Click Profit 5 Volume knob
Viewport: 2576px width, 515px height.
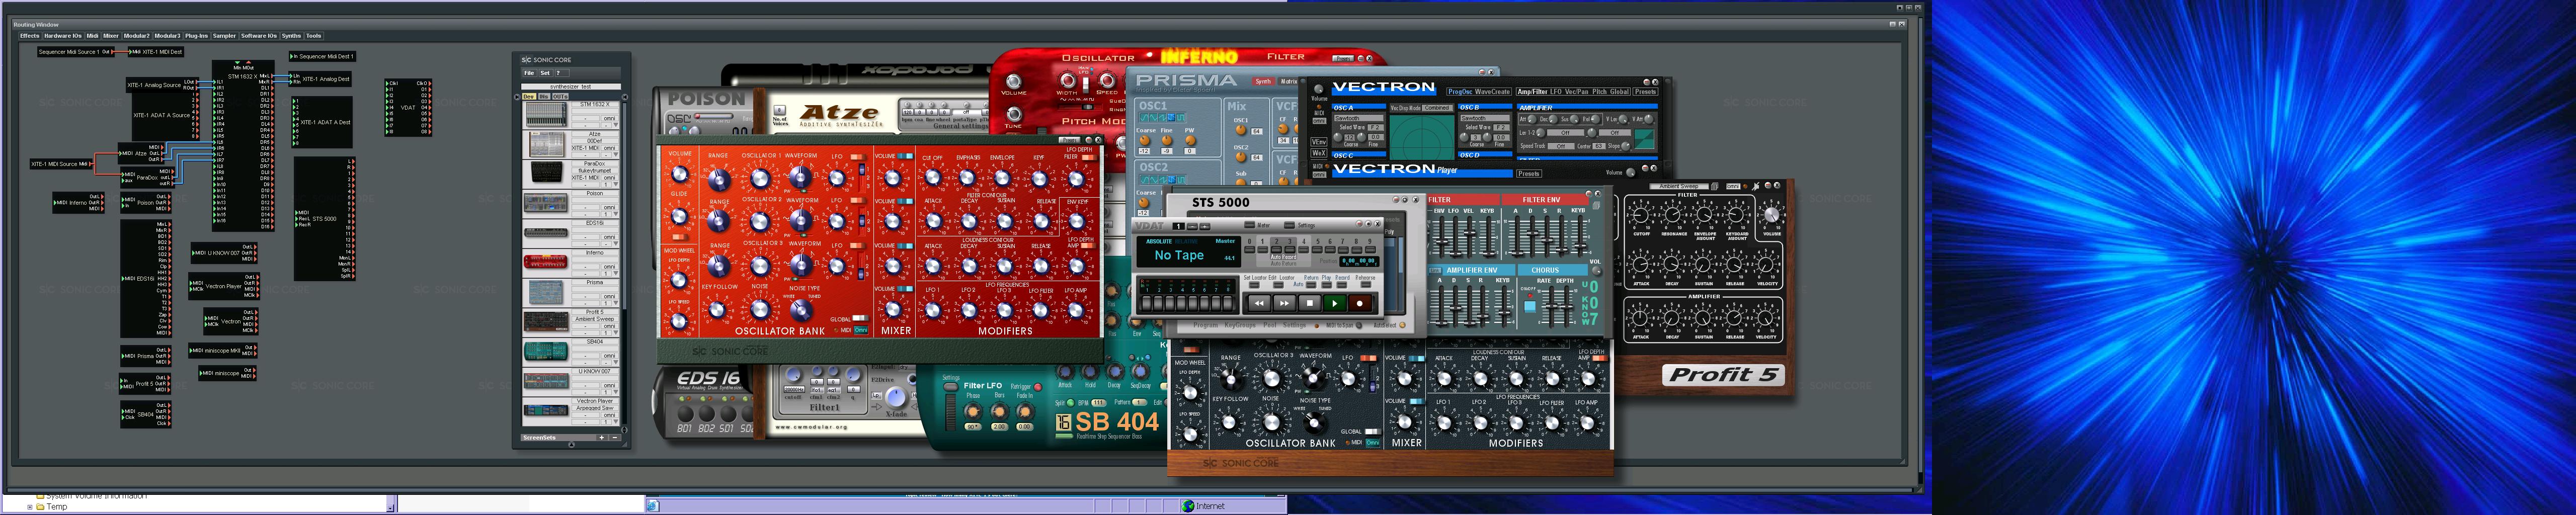point(1772,215)
